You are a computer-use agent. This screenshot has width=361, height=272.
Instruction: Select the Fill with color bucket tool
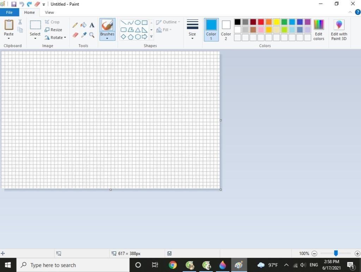pos(84,25)
